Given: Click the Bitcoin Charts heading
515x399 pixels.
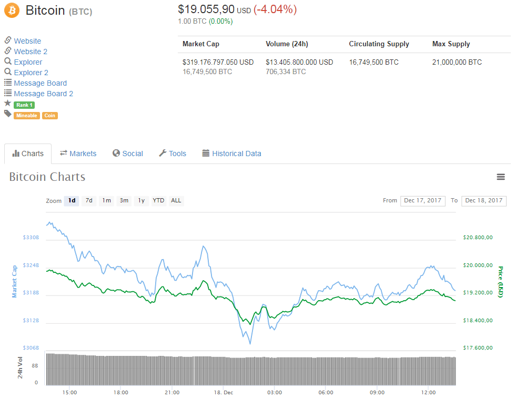Looking at the screenshot, I should tap(47, 177).
